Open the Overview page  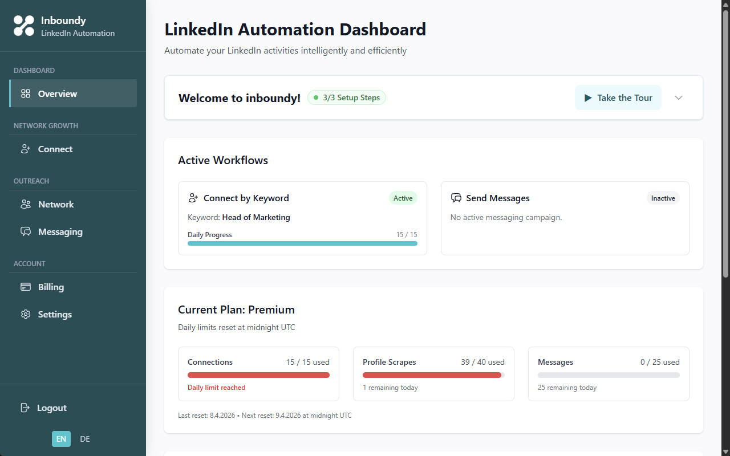click(73, 93)
